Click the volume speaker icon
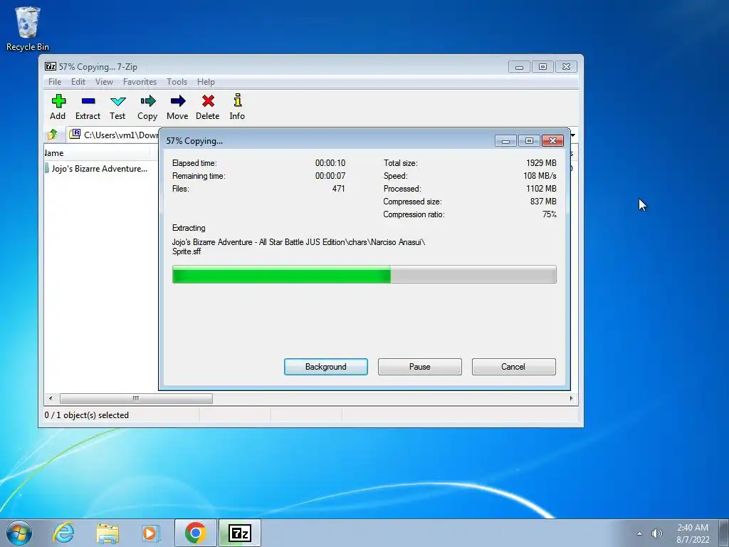Viewport: 729px width, 547px height. pyautogui.click(x=656, y=533)
